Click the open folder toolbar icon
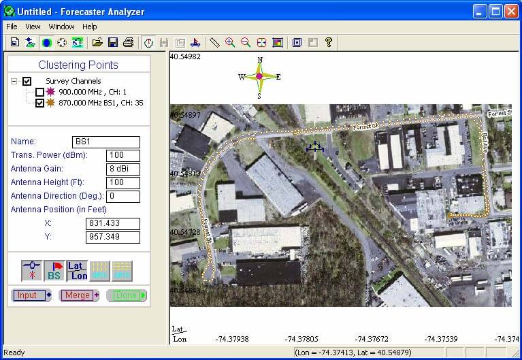The height and width of the screenshot is (360, 522). [x=97, y=42]
